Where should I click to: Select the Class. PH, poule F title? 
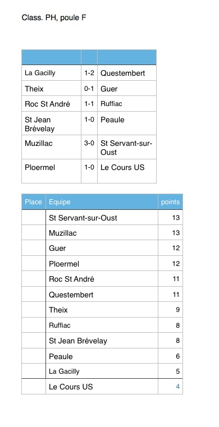click(54, 18)
